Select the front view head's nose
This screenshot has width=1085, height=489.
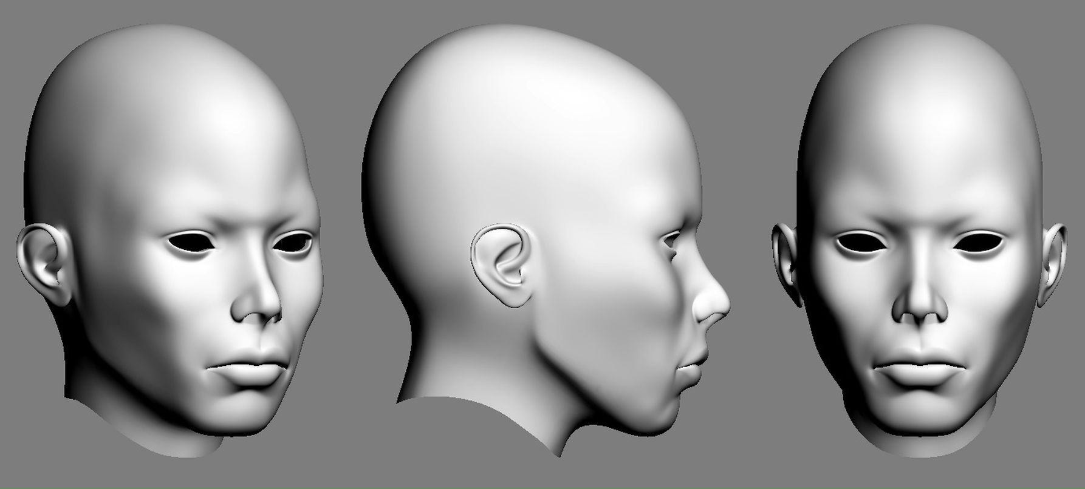tap(920, 306)
